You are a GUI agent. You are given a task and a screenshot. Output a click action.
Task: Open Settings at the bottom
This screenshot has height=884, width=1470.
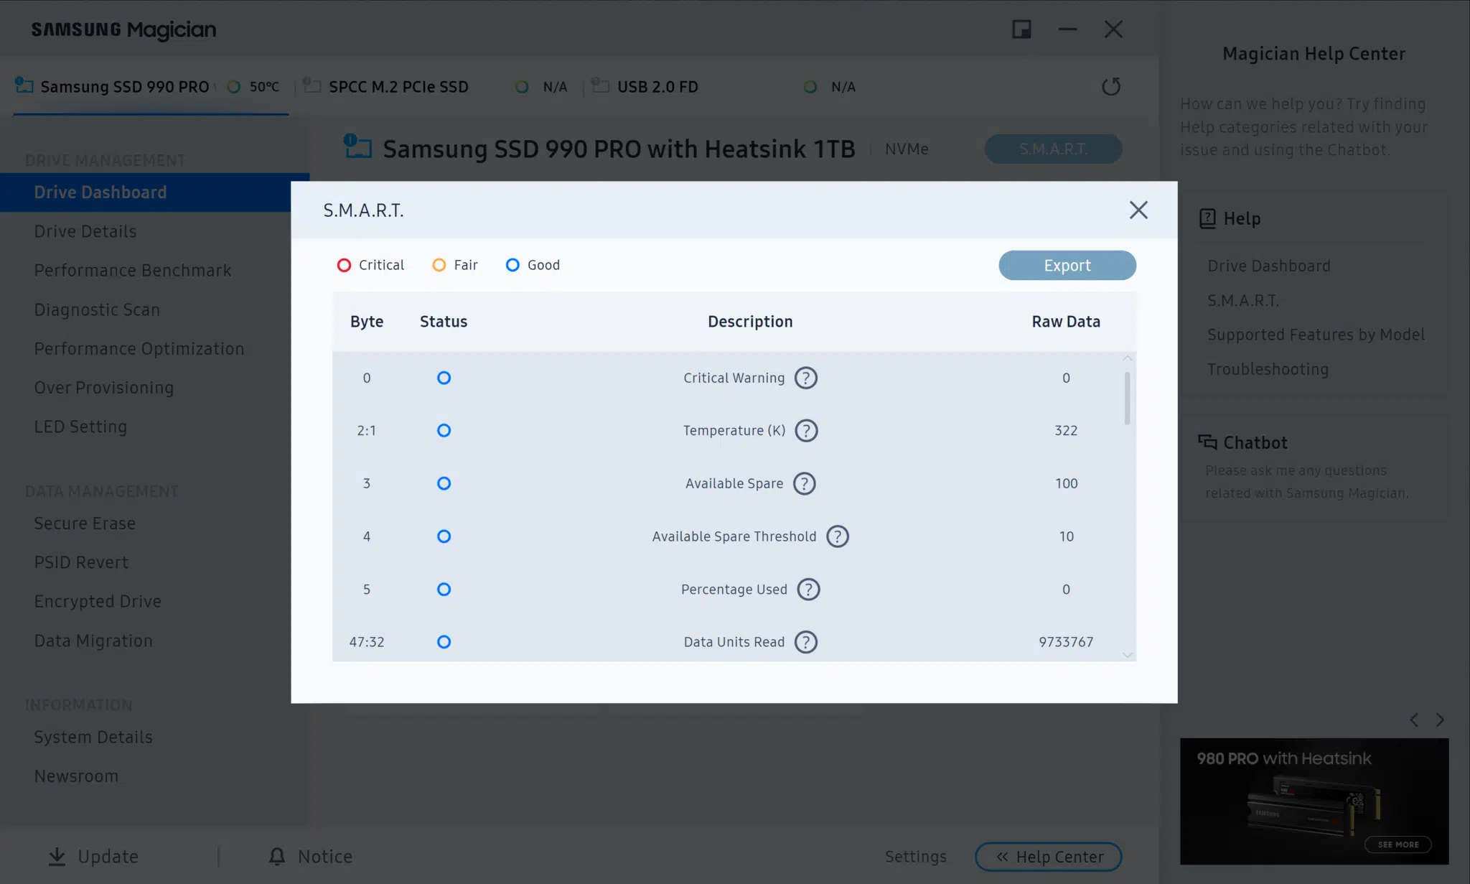tap(915, 856)
